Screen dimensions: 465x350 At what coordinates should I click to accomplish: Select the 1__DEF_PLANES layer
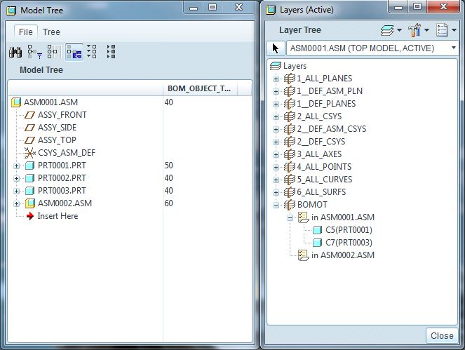326,104
